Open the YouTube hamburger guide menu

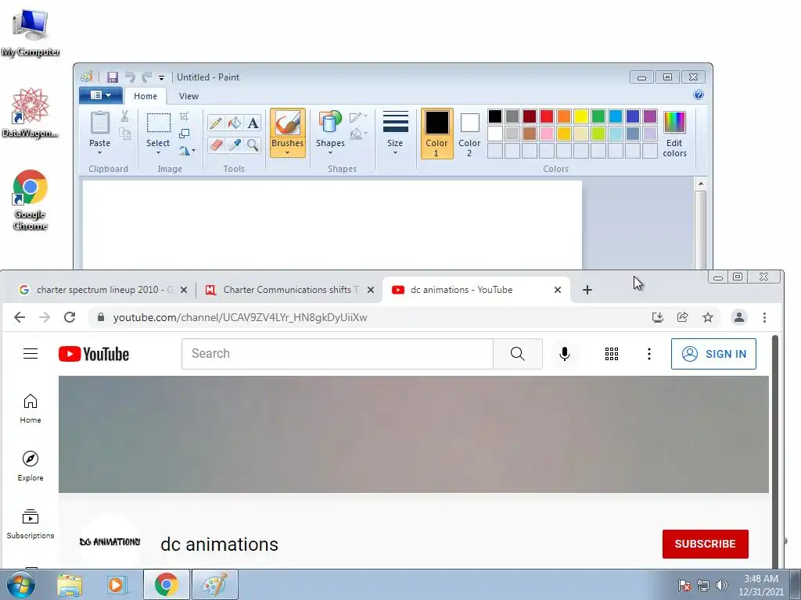coord(31,353)
